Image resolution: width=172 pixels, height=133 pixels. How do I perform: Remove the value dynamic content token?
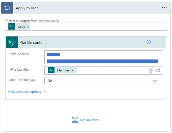[x=28, y=26]
